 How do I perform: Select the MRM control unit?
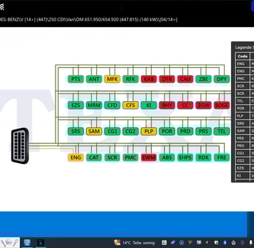pos(94,105)
